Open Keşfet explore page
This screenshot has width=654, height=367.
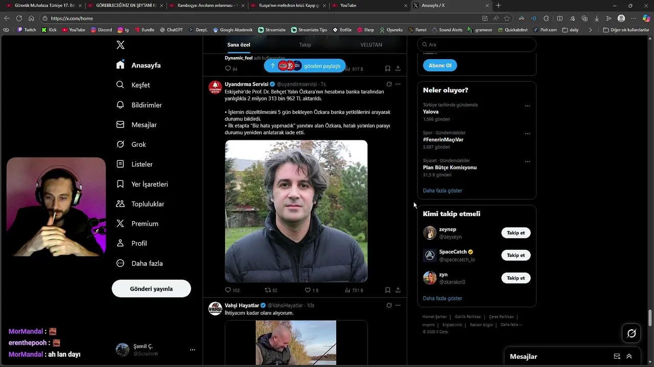(133, 85)
